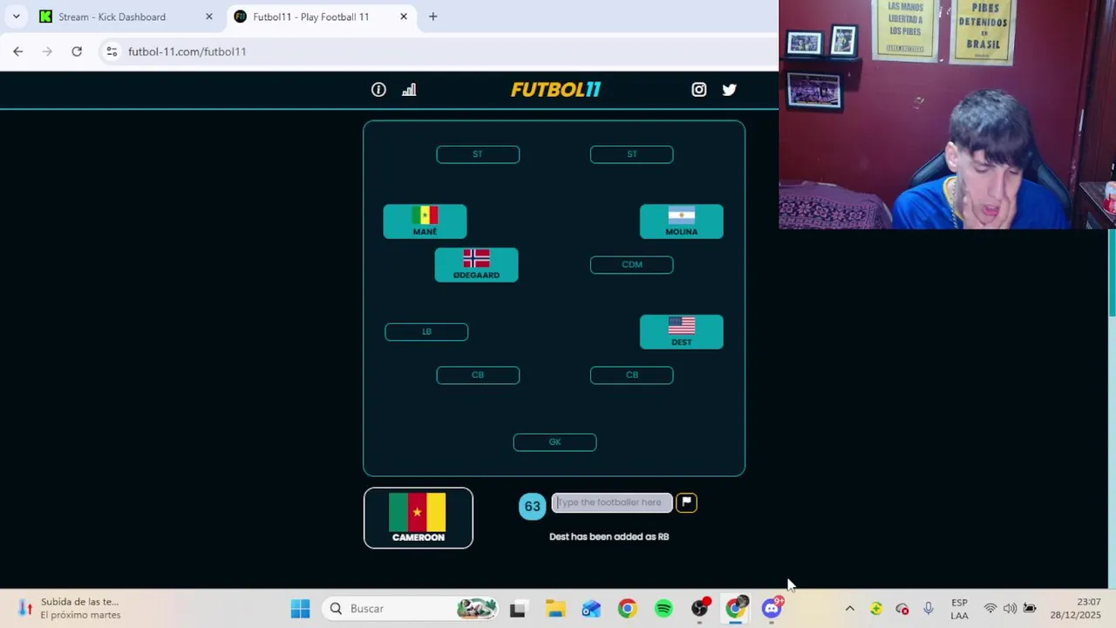
Task: Open Discord from taskbar
Action: click(772, 608)
